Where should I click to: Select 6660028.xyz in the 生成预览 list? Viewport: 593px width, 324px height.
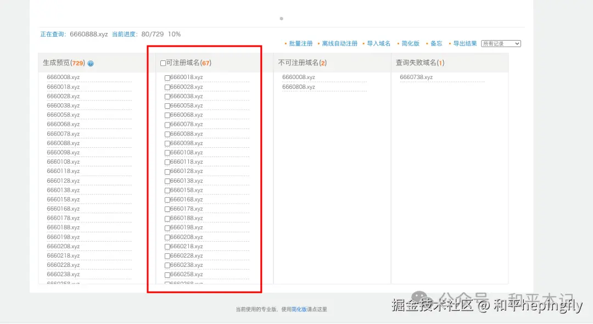pos(63,97)
